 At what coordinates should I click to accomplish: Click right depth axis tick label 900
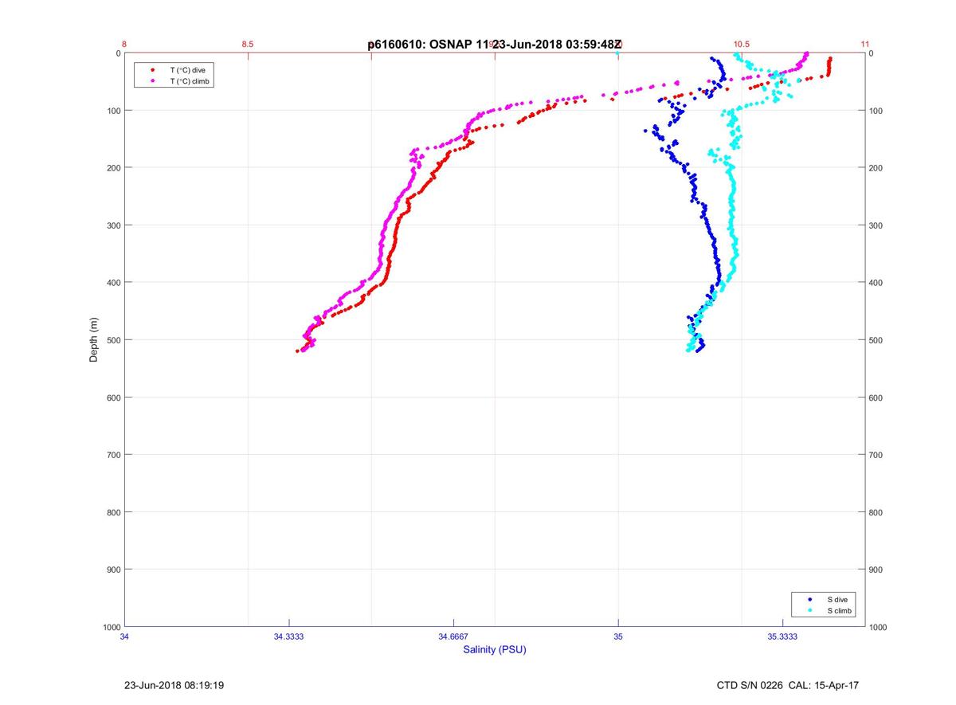point(876,570)
